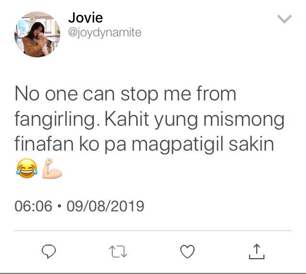Click the dot separator between time and date
Viewport: 306px width, 274px height.
click(59, 206)
